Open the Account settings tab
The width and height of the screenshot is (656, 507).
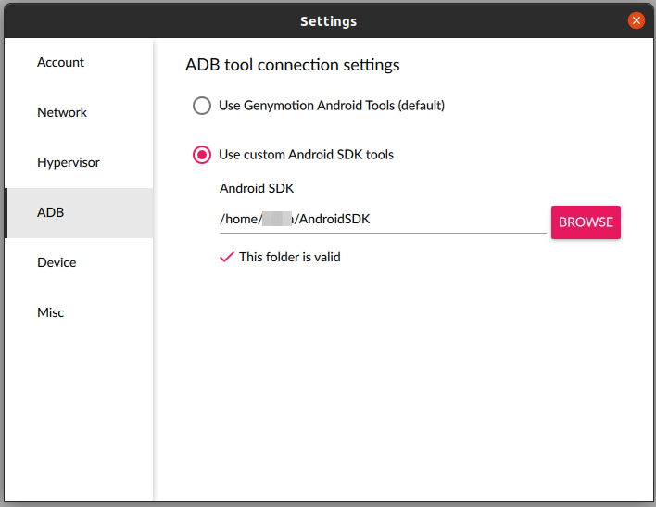point(60,63)
